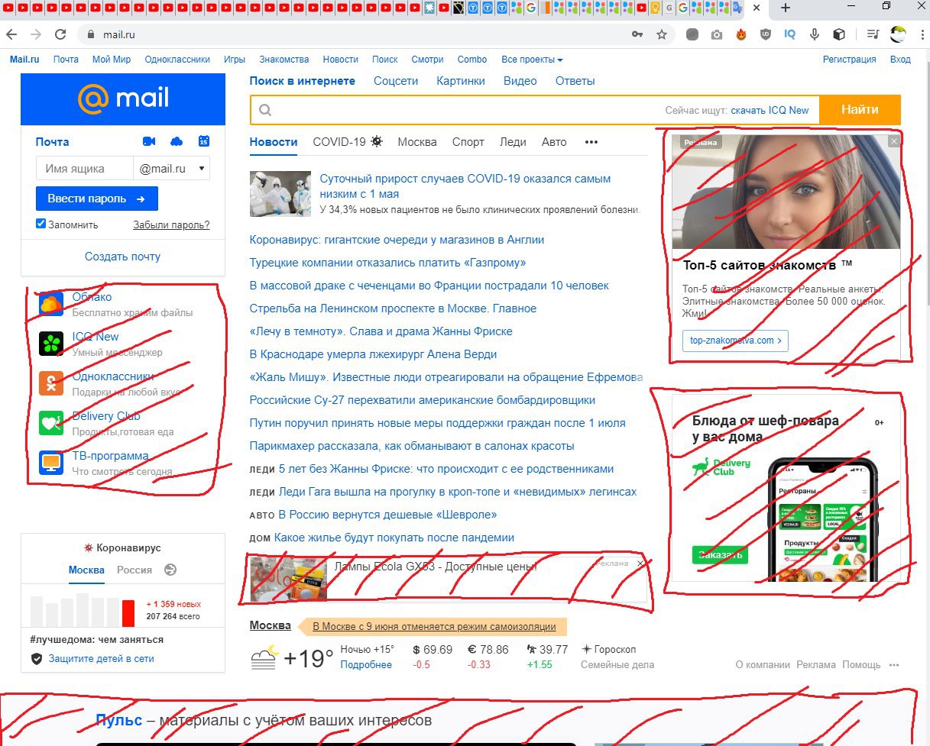Open the weather Подробнее link
The width and height of the screenshot is (930, 746).
pyautogui.click(x=366, y=664)
